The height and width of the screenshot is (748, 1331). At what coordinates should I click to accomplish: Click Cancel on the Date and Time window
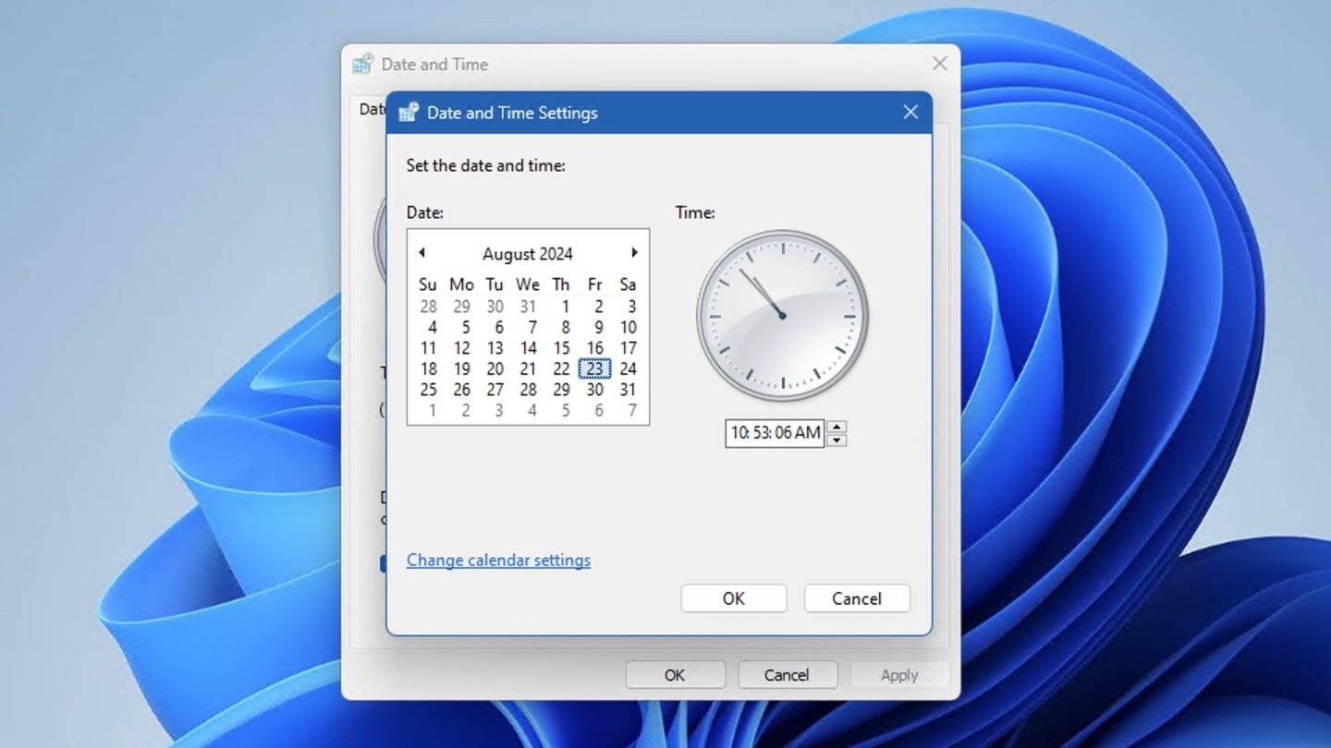tap(788, 674)
